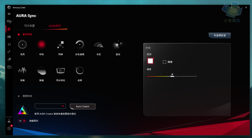The image size is (252, 138).
Task: Click the 恢復預設值 restore defaults button
Action: [x=219, y=36]
